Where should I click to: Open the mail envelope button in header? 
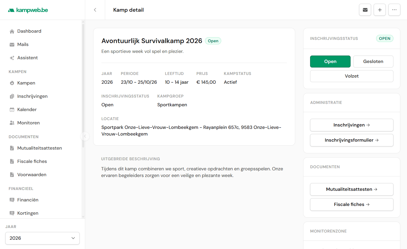(x=365, y=10)
